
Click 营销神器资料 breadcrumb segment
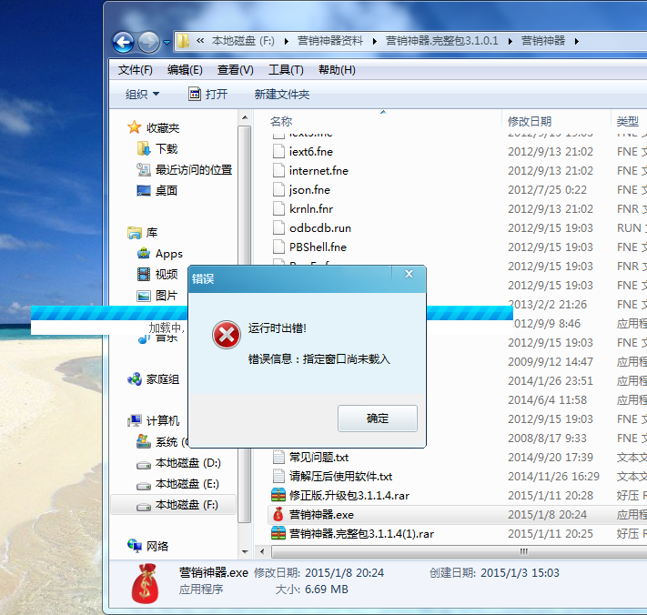click(x=330, y=41)
